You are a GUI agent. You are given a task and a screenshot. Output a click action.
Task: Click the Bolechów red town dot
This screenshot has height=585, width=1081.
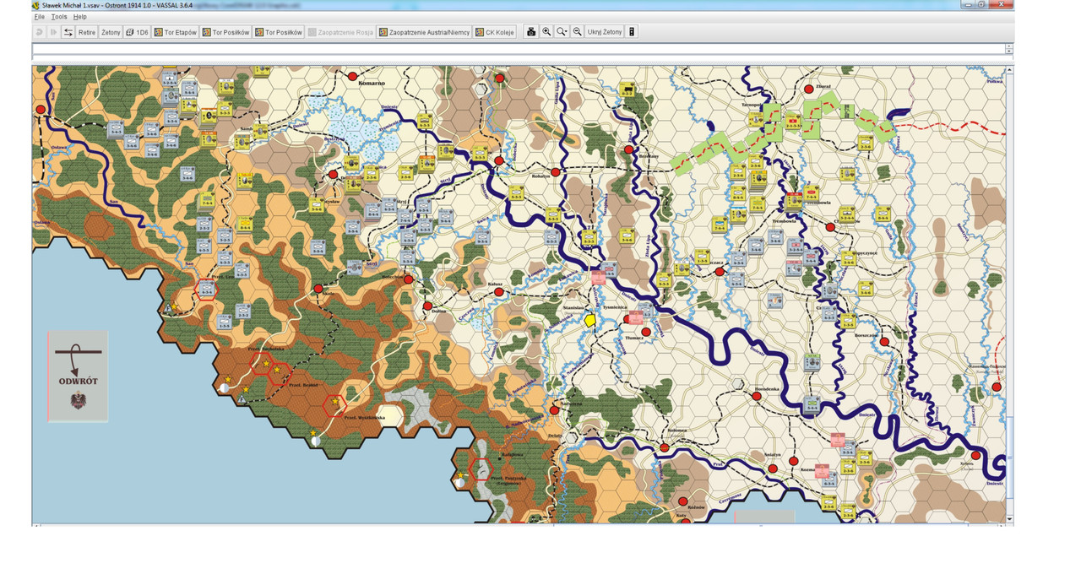[409, 279]
